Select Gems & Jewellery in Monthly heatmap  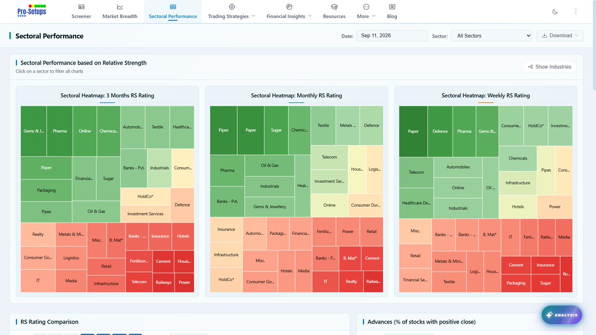(x=270, y=206)
